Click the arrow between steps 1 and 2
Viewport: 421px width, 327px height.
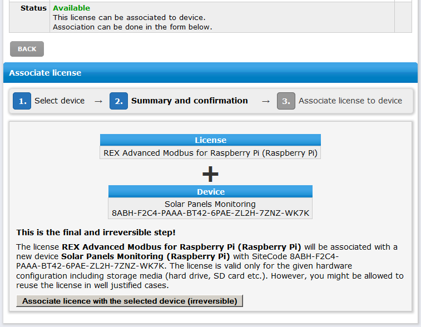98,101
